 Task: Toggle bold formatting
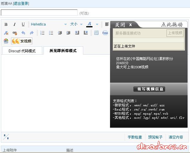[6, 24]
